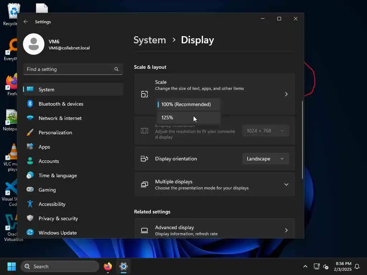Open Scale custom settings chevron
The image size is (367, 275).
pos(286,94)
